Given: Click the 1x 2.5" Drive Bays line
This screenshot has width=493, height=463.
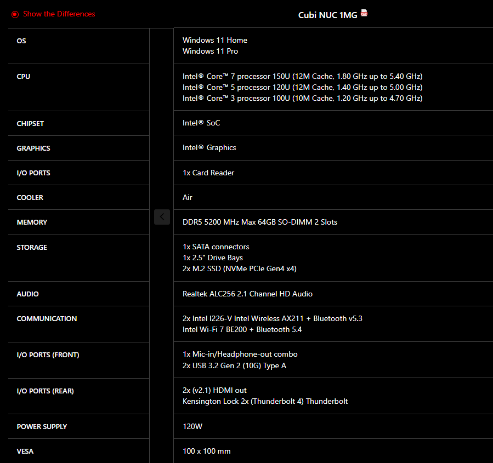Looking at the screenshot, I should 213,258.
